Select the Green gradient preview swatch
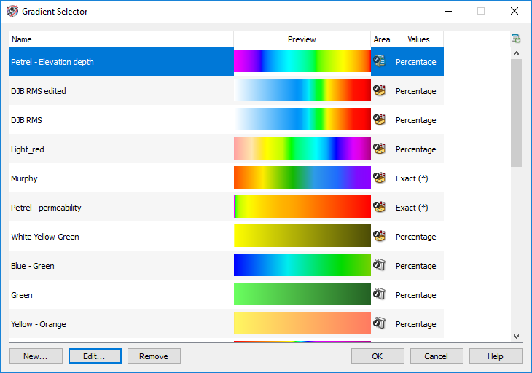This screenshot has height=373, width=532. [x=302, y=295]
